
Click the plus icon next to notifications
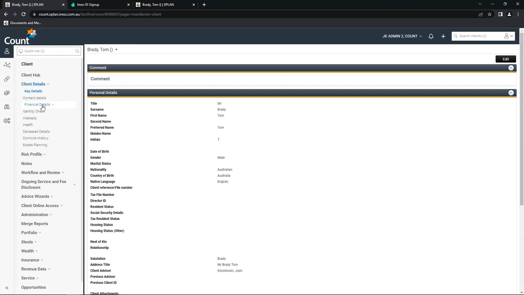pyautogui.click(x=443, y=36)
